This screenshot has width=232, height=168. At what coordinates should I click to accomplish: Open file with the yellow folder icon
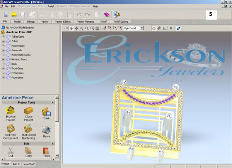(14, 15)
